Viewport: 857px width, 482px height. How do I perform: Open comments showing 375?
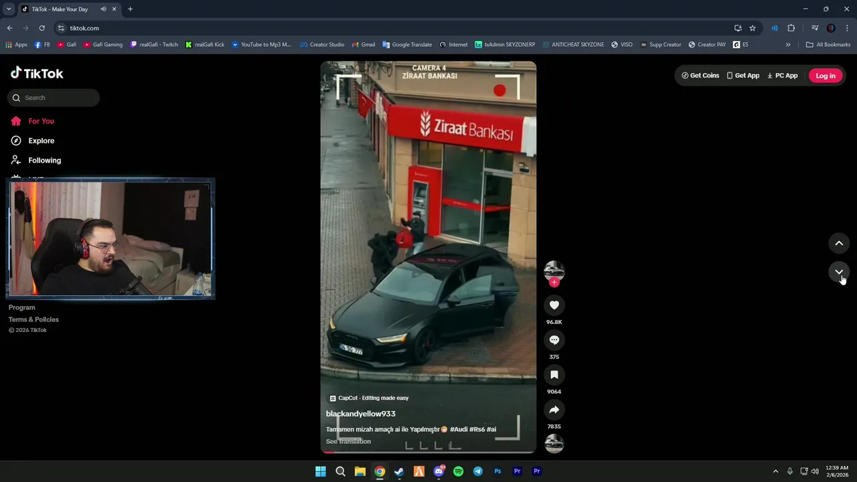tap(554, 340)
